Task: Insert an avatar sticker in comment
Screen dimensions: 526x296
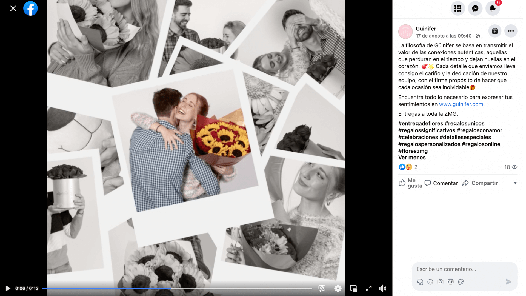Action: tap(420, 282)
